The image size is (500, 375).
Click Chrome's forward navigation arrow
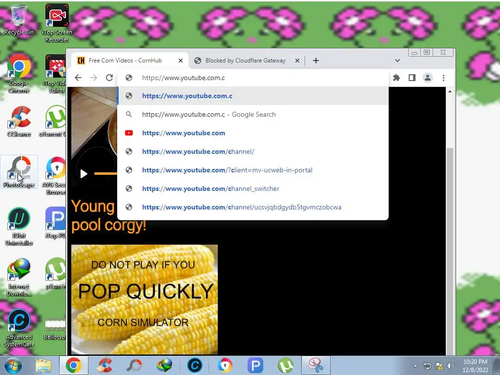94,78
